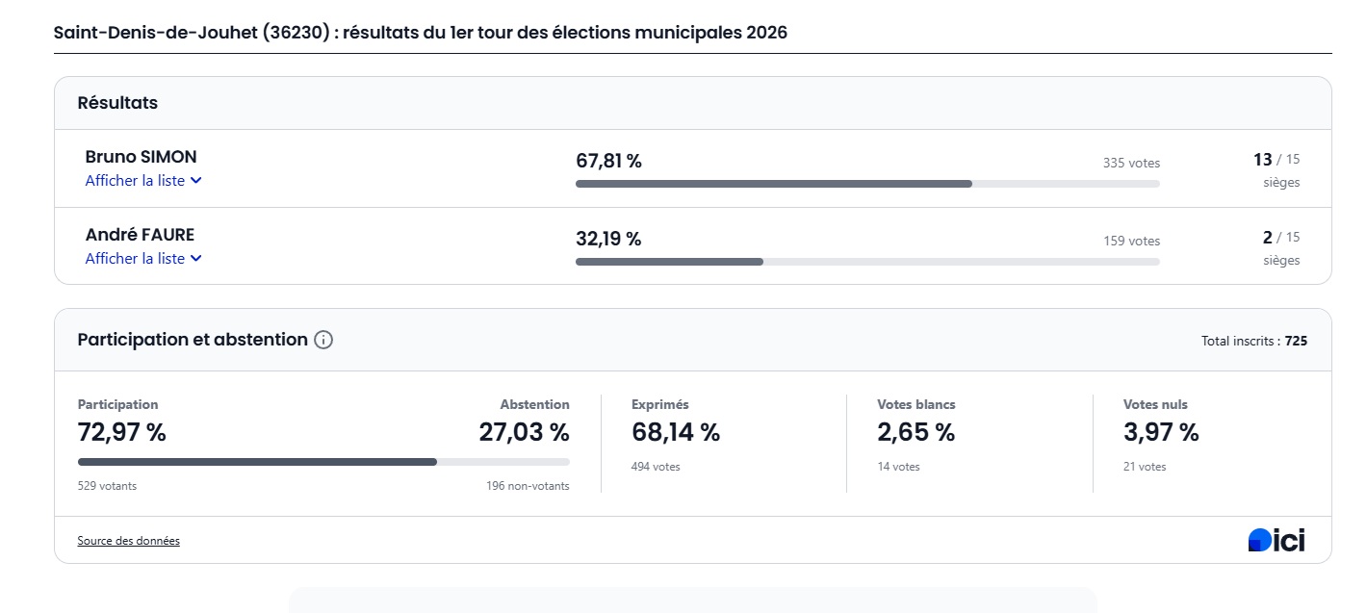Image resolution: width=1366 pixels, height=613 pixels.
Task: Click the Total inscrits 725 label
Action: pyautogui.click(x=1253, y=341)
